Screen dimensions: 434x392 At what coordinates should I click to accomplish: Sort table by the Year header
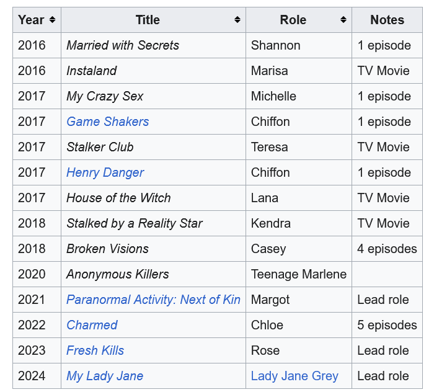[31, 20]
